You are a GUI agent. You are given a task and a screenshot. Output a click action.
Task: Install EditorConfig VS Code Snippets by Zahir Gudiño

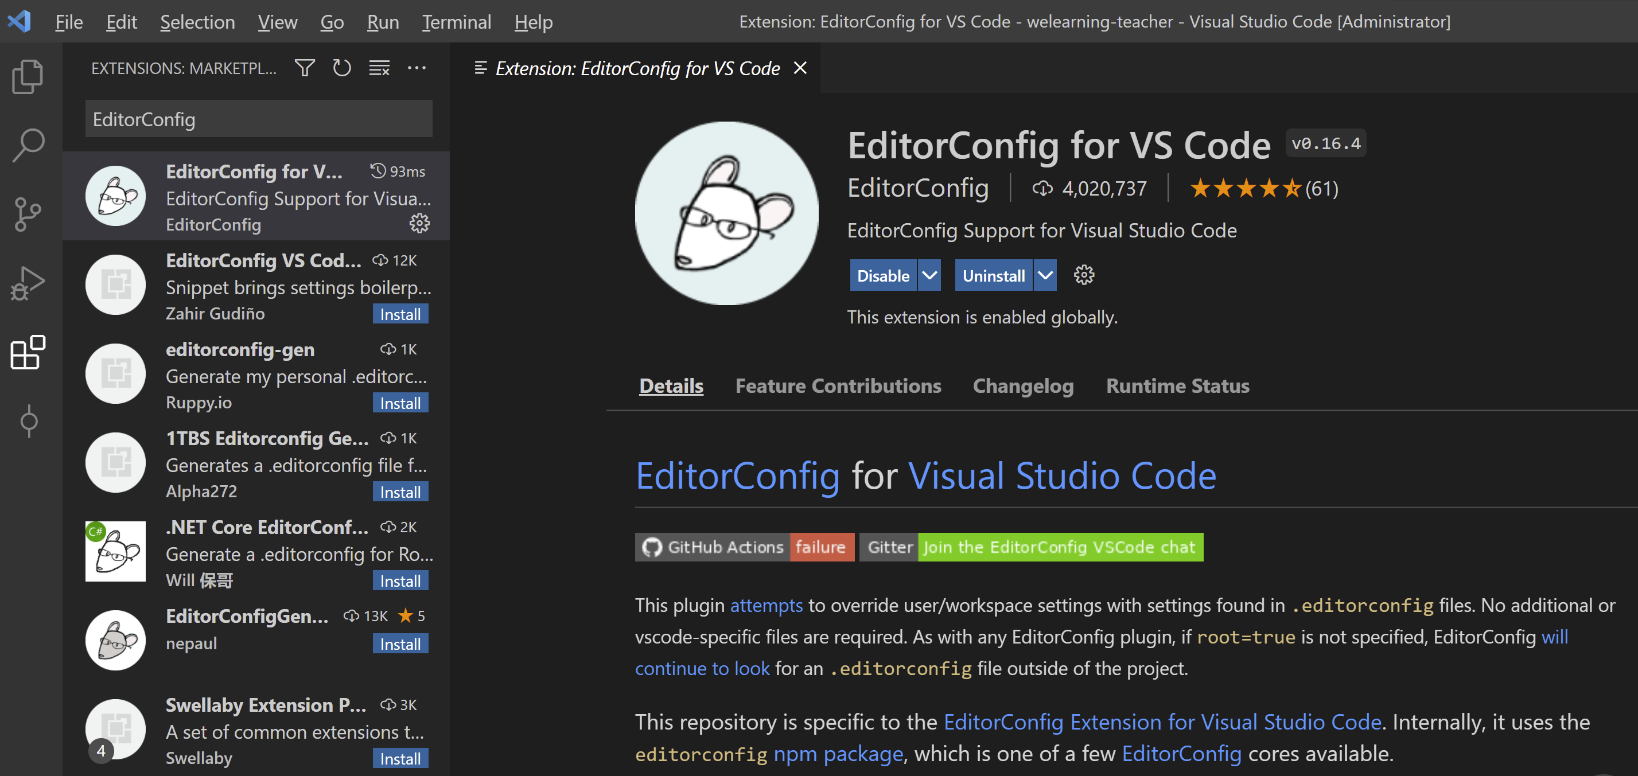pos(400,314)
